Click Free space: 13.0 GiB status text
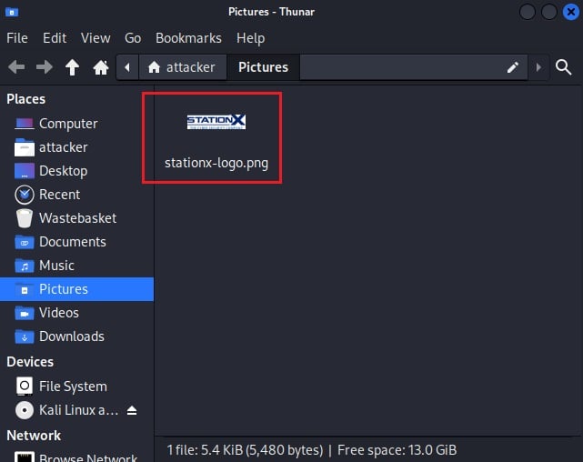Image resolution: width=583 pixels, height=462 pixels. [x=397, y=450]
